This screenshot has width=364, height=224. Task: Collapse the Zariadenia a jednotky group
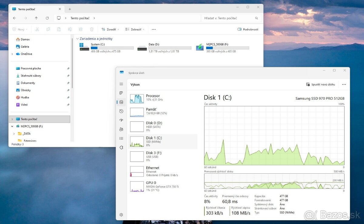(x=78, y=39)
